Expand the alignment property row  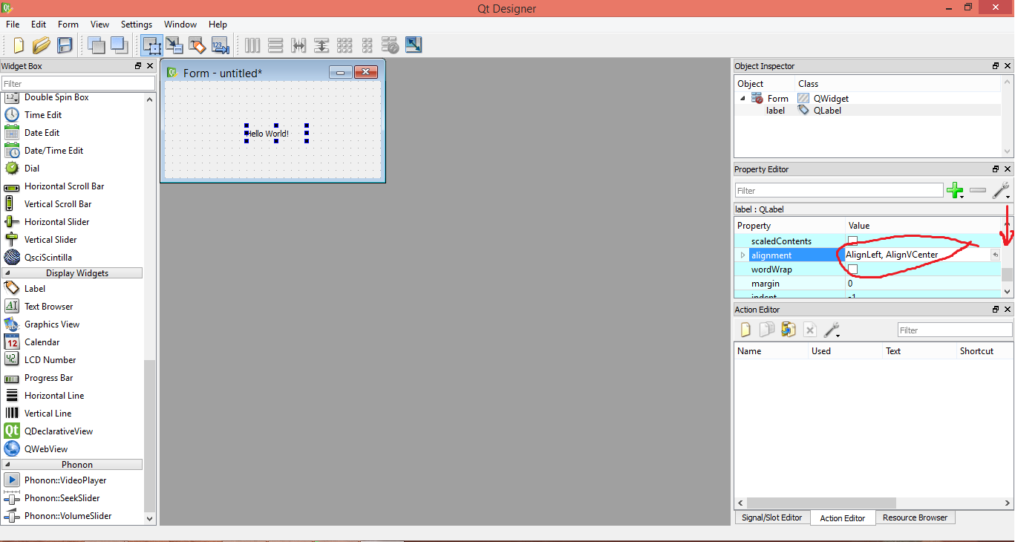pyautogui.click(x=743, y=254)
